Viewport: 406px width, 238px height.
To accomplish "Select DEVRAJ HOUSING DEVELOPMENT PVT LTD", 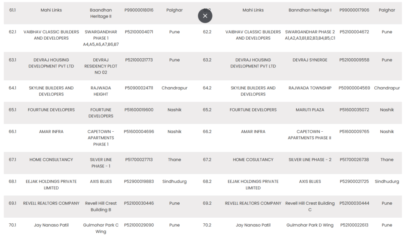I will (x=51, y=63).
